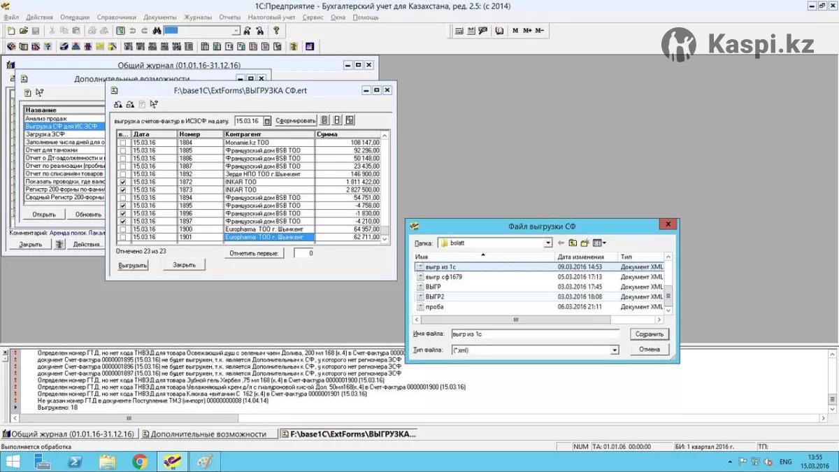
Task: Switch to the Дополнительные возможности bottom tab
Action: point(208,434)
